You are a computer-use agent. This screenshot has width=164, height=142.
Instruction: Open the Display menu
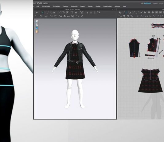click(98, 6)
